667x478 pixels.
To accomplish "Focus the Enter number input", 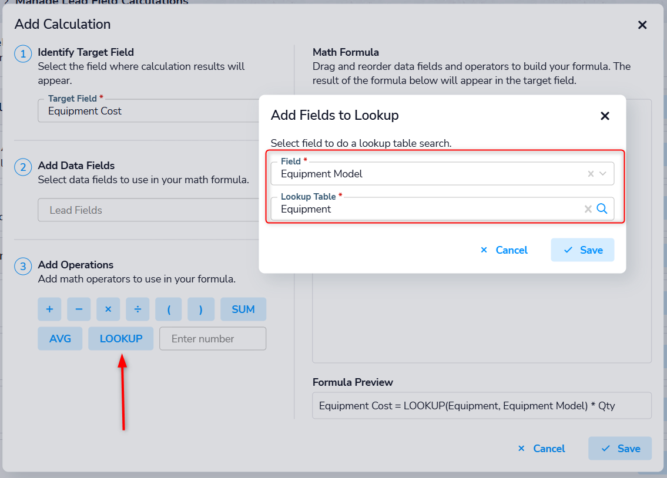I will click(213, 339).
